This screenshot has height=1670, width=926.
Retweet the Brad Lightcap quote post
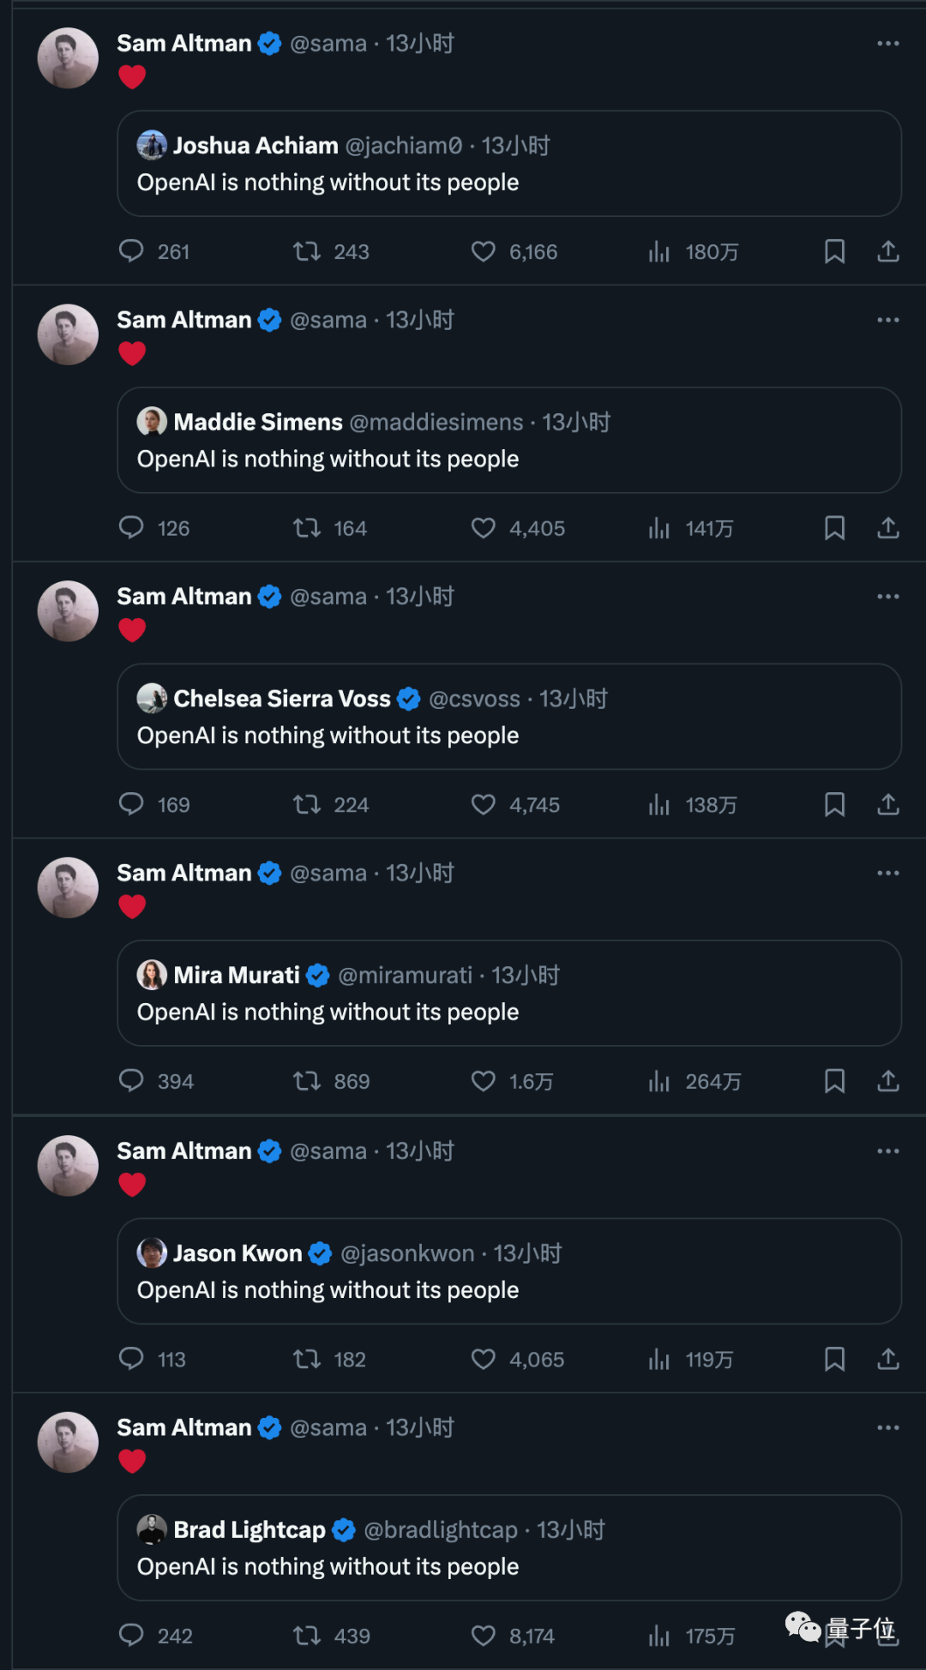point(307,1636)
